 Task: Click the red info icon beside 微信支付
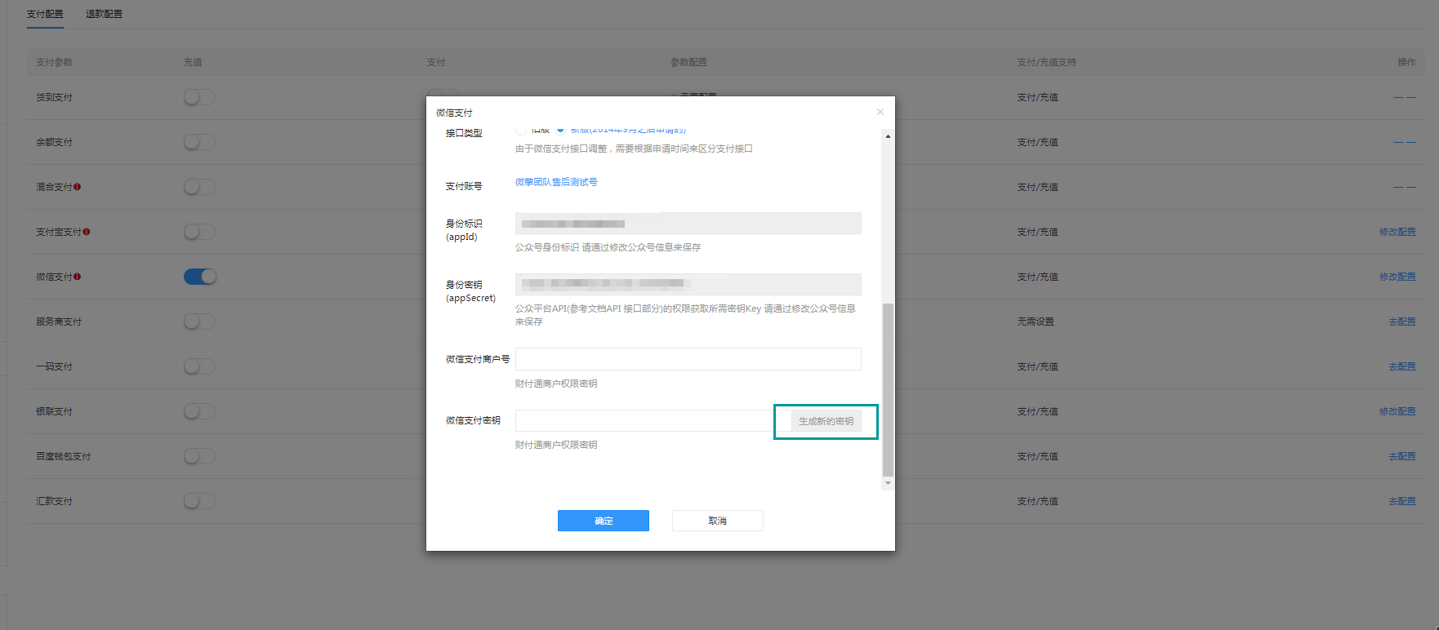click(77, 277)
